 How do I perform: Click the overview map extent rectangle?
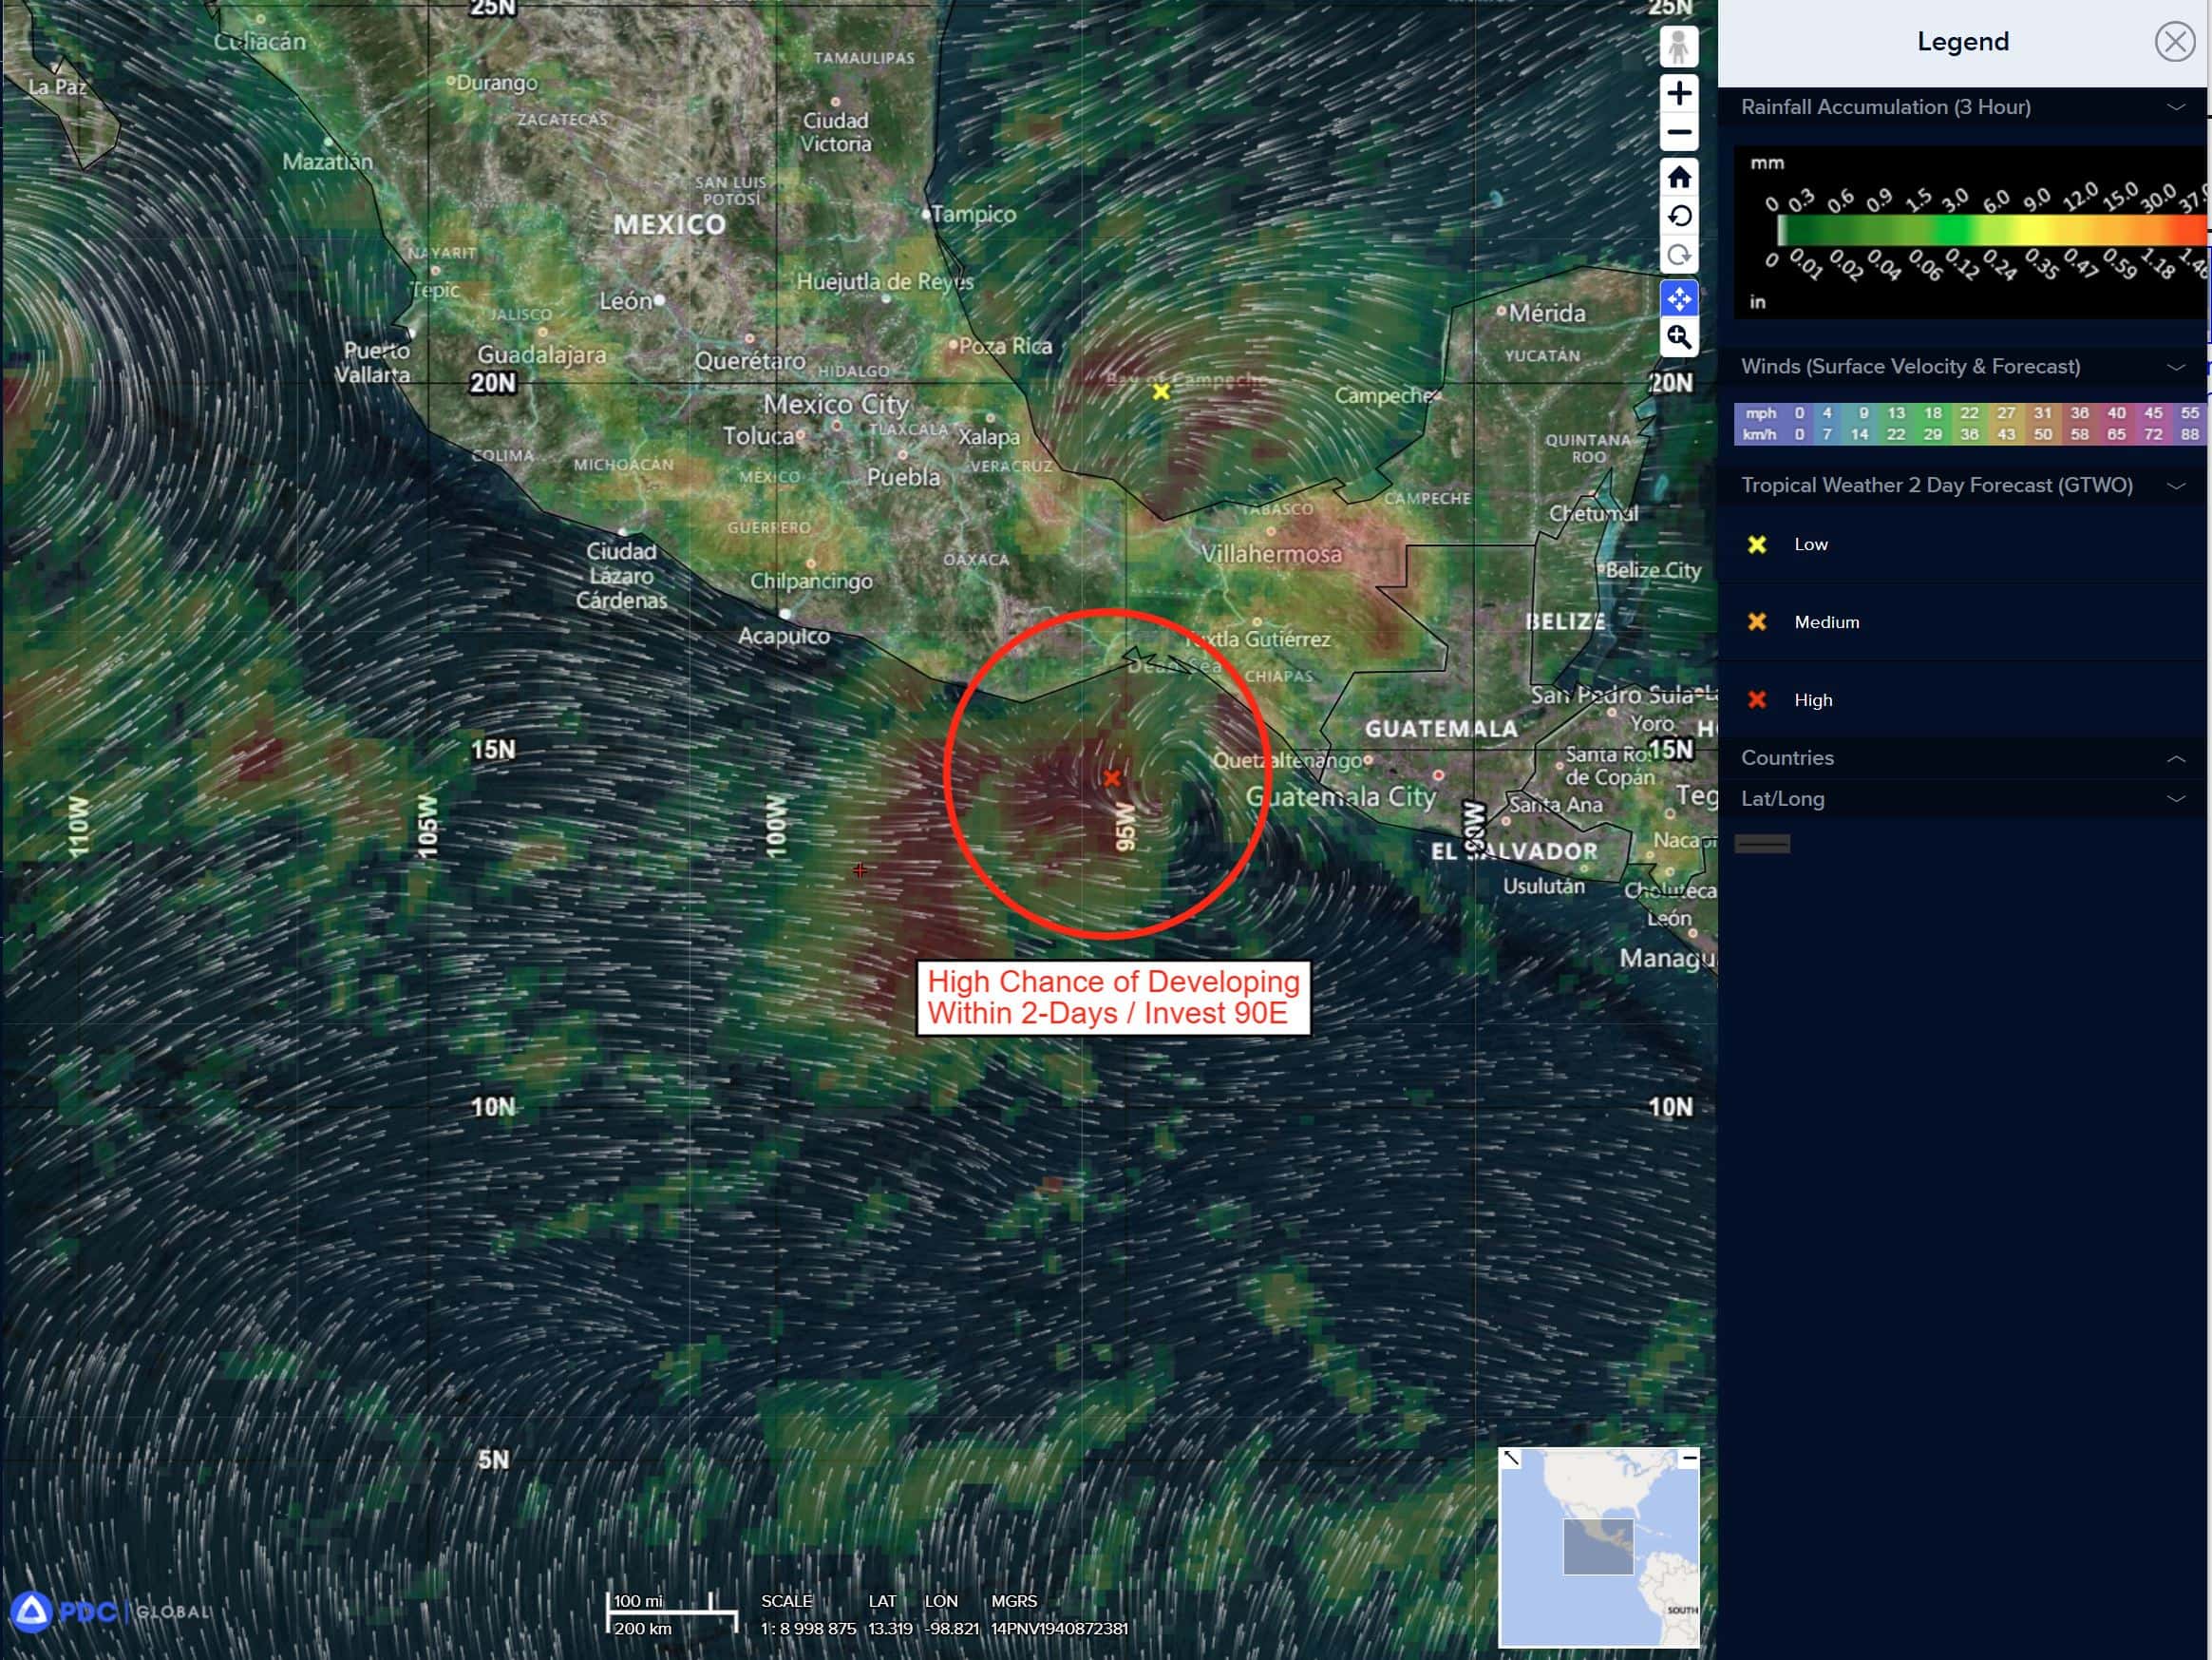(x=1598, y=1546)
